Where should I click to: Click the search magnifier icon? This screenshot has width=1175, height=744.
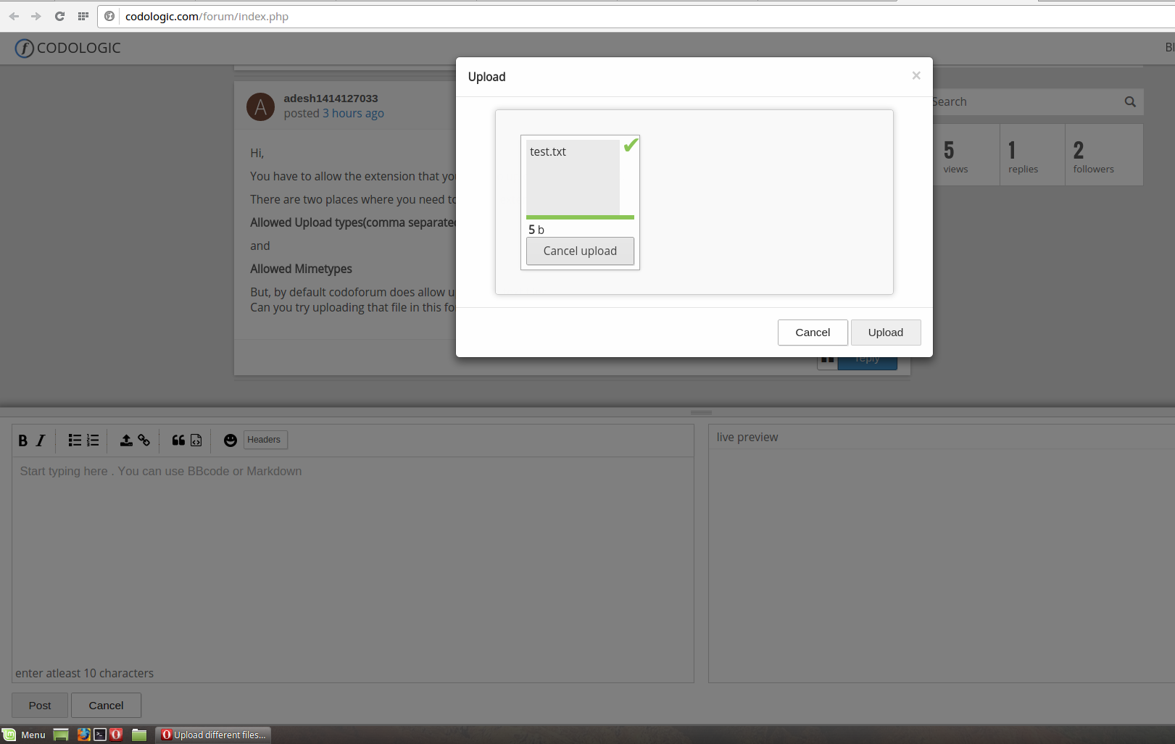pyautogui.click(x=1130, y=102)
